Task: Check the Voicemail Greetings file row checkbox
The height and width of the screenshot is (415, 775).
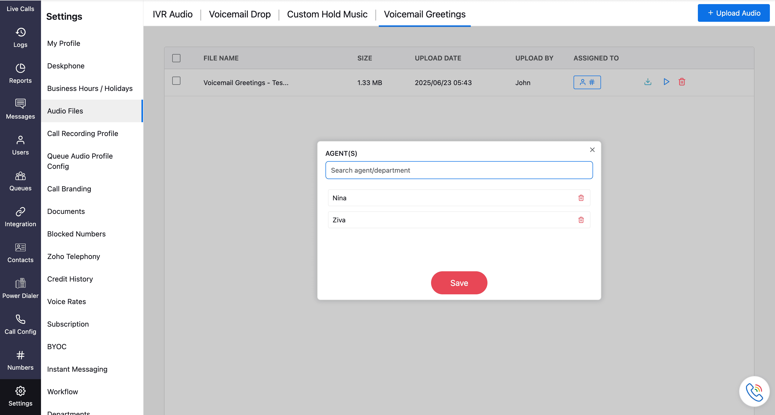Action: coord(176,81)
